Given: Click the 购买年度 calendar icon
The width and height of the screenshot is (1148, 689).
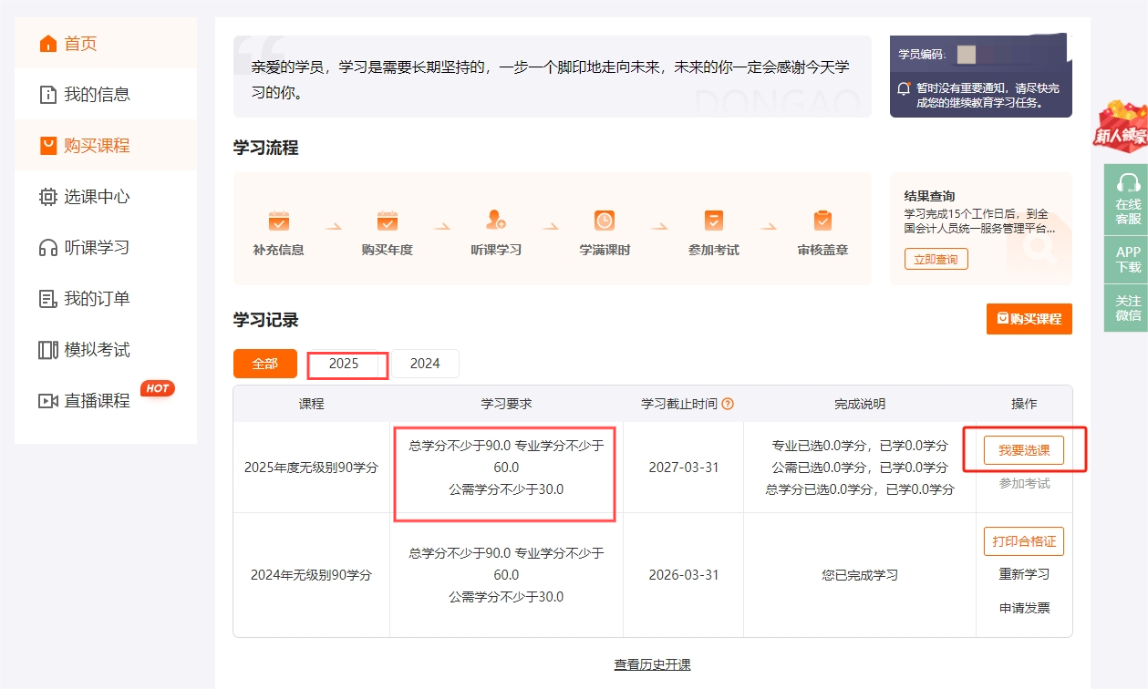Looking at the screenshot, I should pos(388,220).
